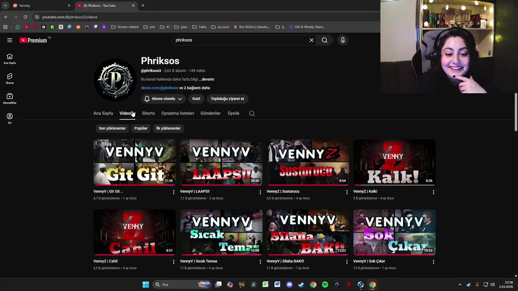
Task: Open the VennyV LAAPS!! video thumbnail
Action: coord(221,162)
